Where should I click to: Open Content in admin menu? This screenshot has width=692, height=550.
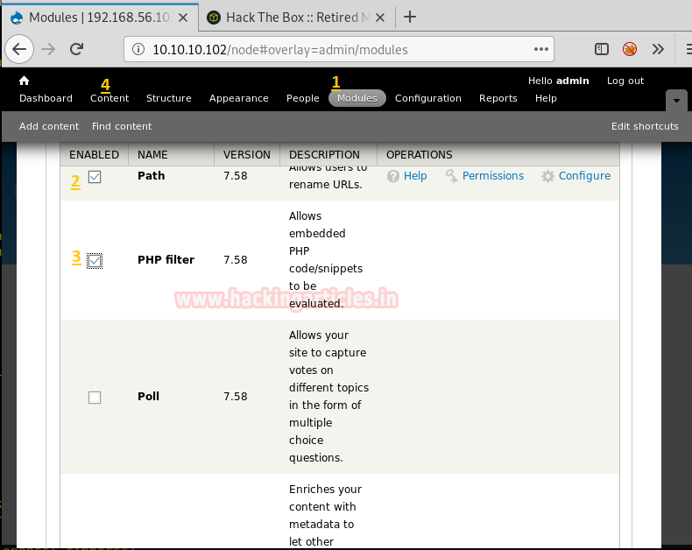(x=109, y=98)
